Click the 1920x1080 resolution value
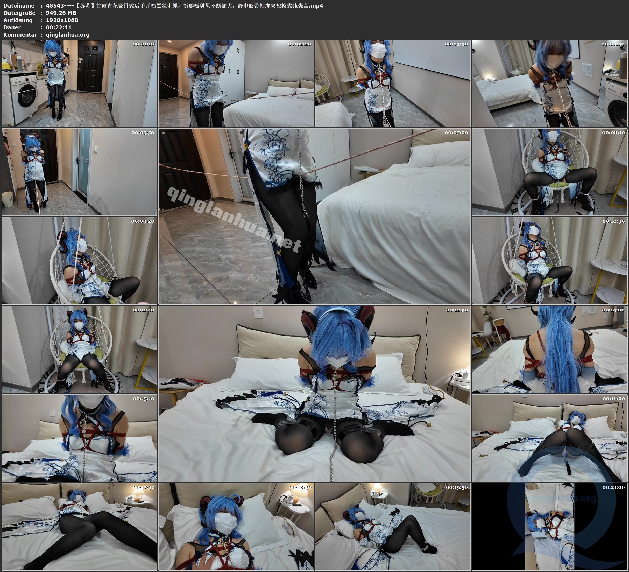Screen dimensions: 629x572 click(62, 20)
